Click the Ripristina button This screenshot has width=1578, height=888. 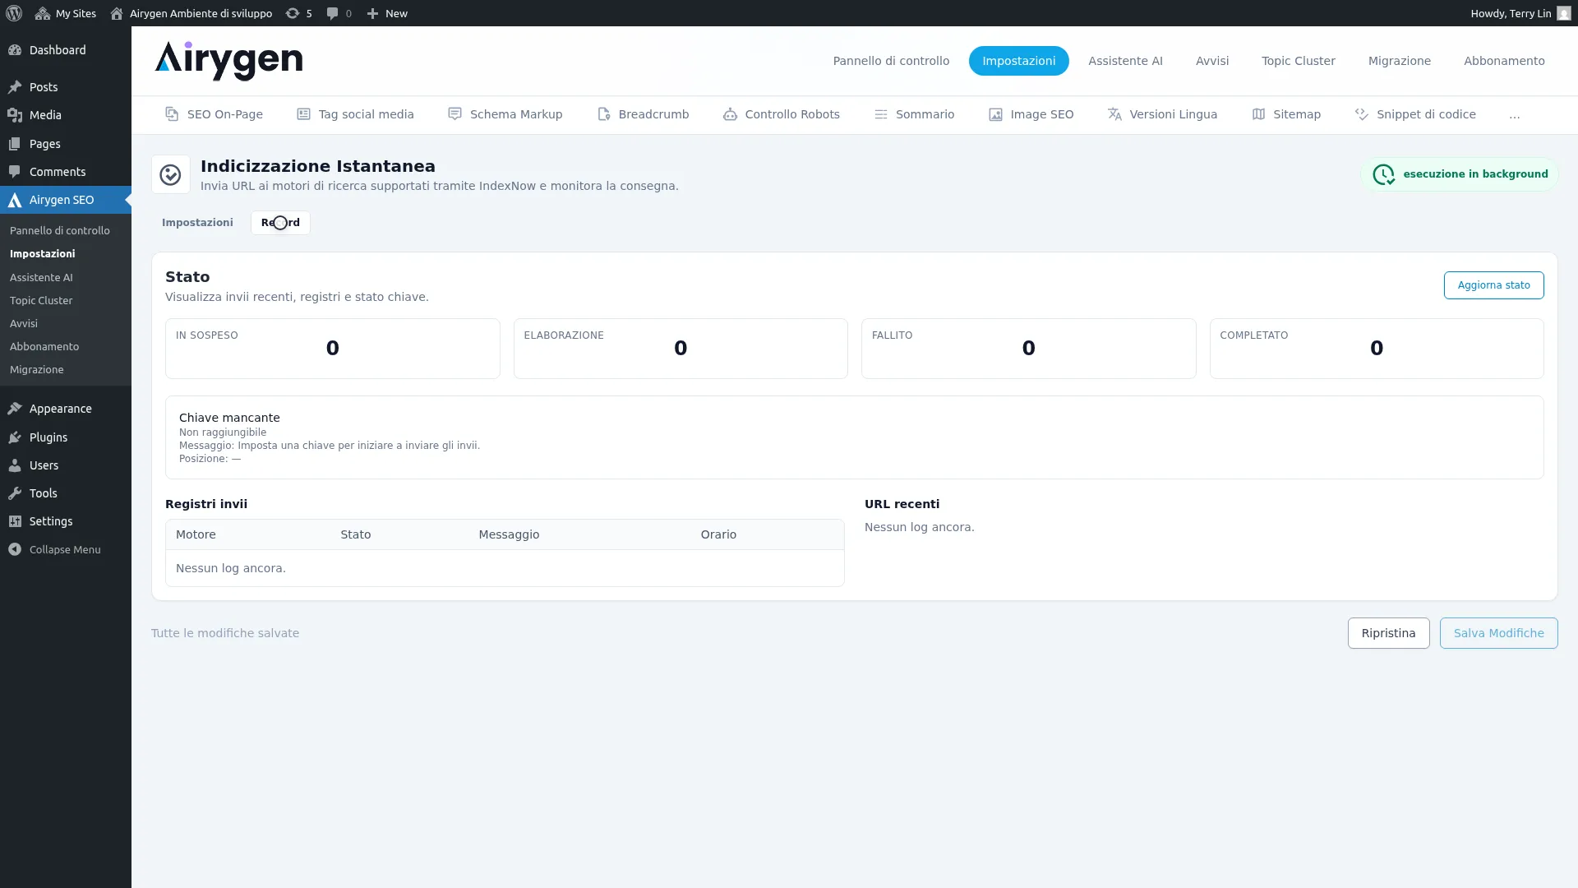1388,633
